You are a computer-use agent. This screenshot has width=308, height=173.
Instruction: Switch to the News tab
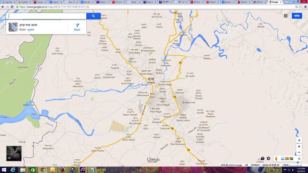pyautogui.click(x=150, y=2)
